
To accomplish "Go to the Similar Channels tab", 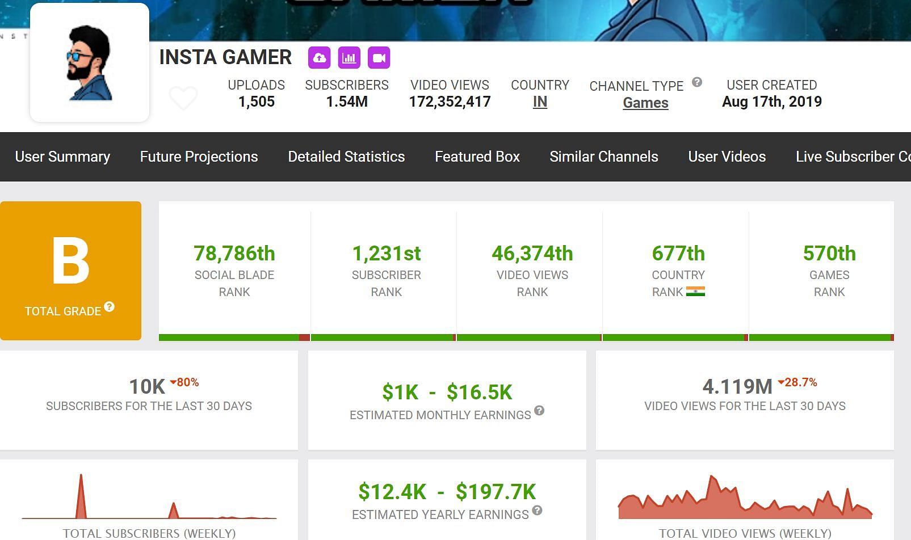I will (x=604, y=157).
